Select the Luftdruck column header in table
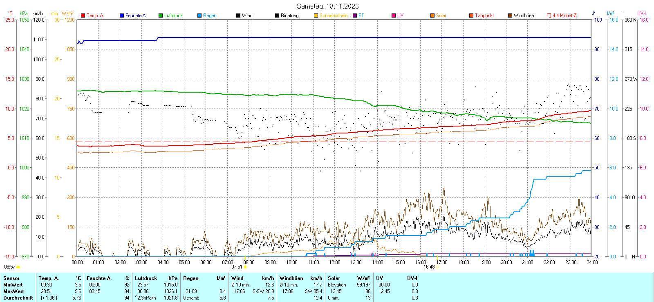The height and width of the screenshot is (302, 654). [x=146, y=278]
